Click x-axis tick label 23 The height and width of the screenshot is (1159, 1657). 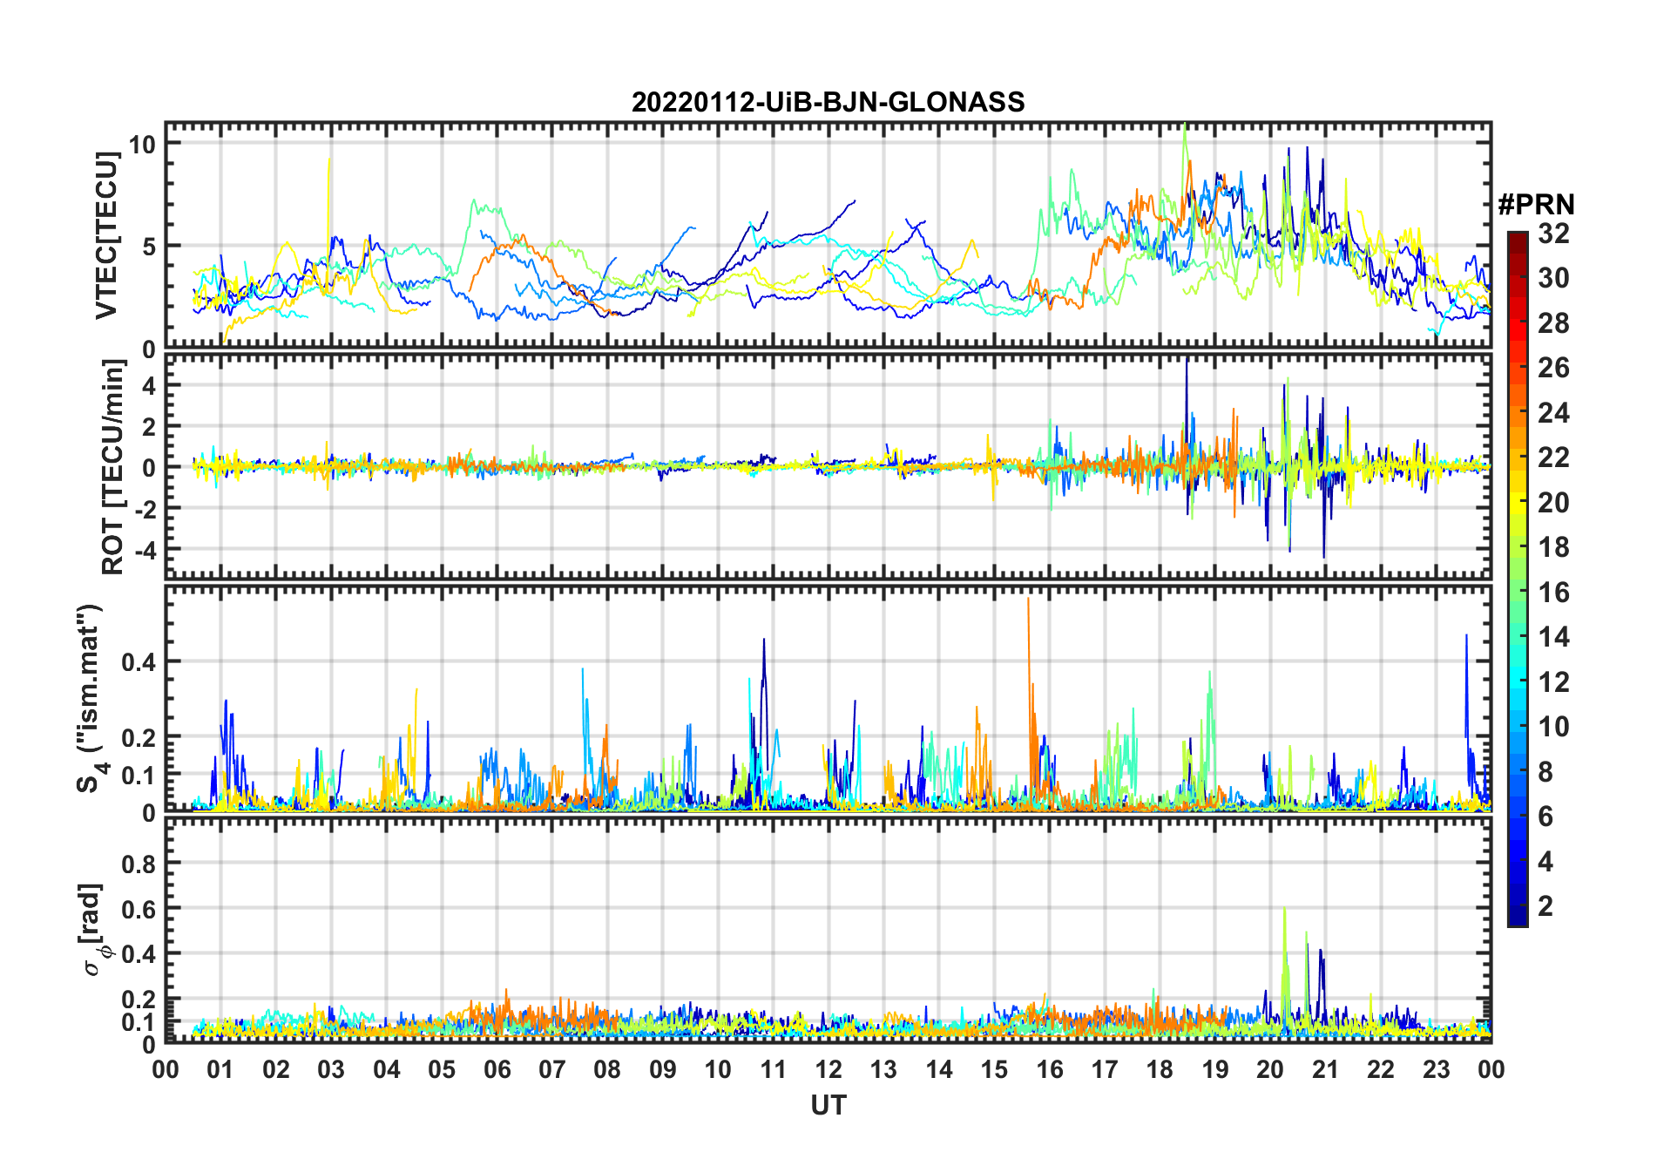pos(1436,1069)
